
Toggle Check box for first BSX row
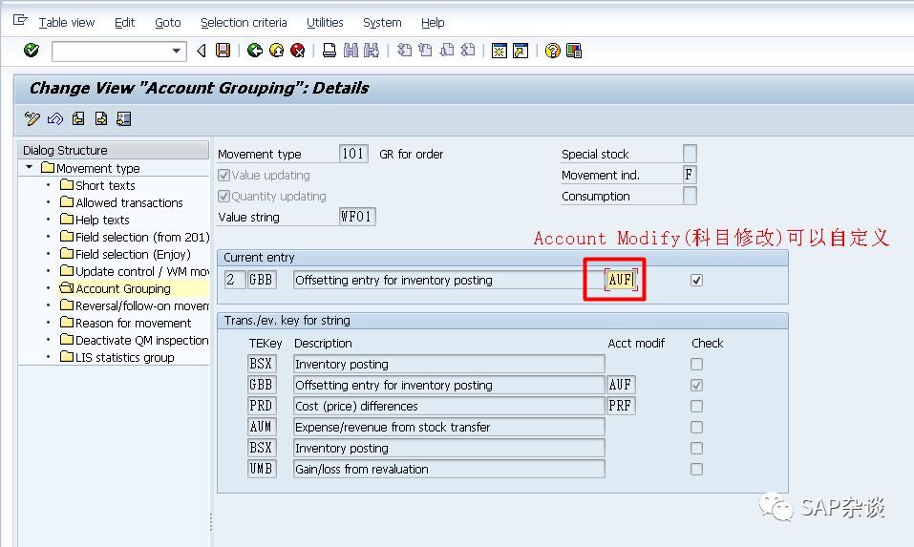696,364
